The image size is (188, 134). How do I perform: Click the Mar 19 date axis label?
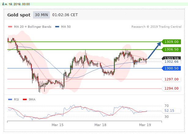coord(145,125)
